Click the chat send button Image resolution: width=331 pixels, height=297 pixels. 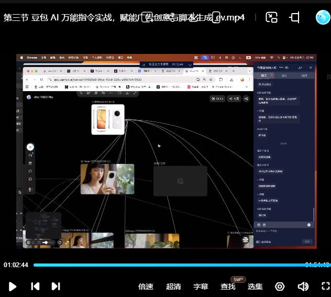click(307, 241)
